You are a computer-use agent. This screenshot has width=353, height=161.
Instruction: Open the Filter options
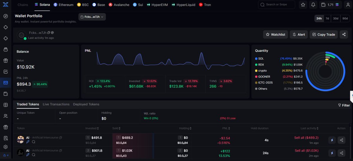[344, 105]
